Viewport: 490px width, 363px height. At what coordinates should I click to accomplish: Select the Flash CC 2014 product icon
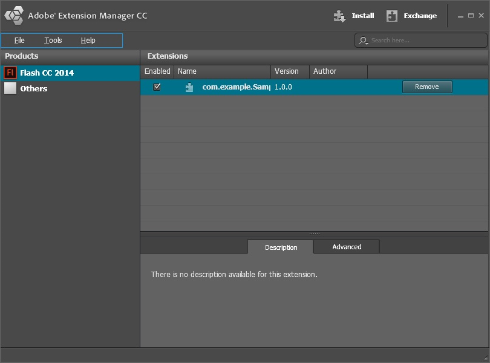coord(10,73)
